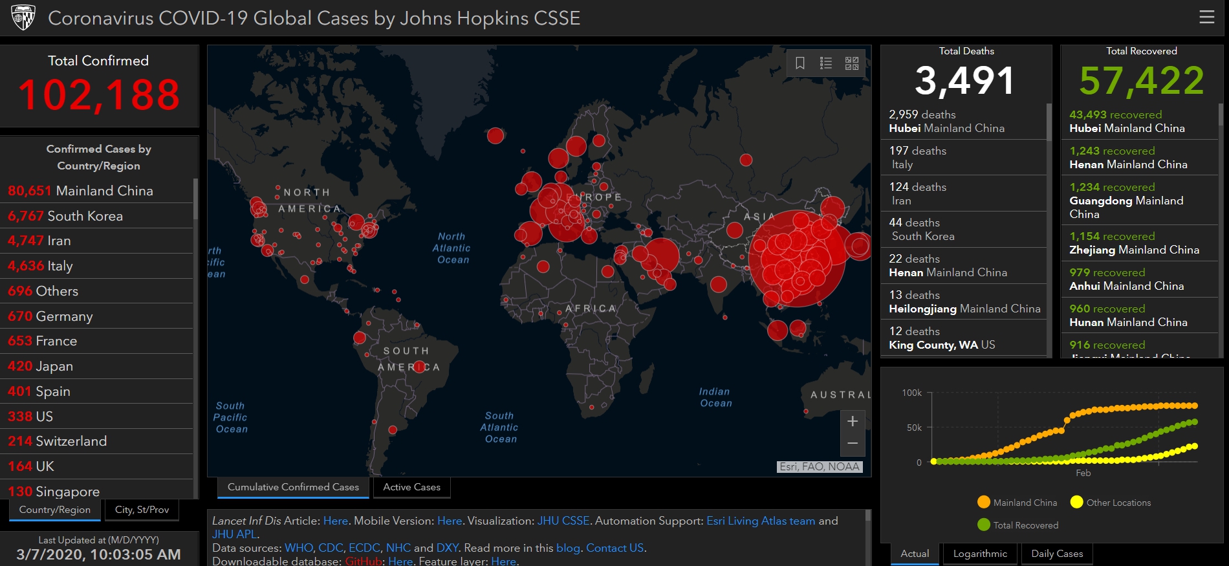Open the ECDC data source link
1229x566 pixels.
[x=364, y=548]
